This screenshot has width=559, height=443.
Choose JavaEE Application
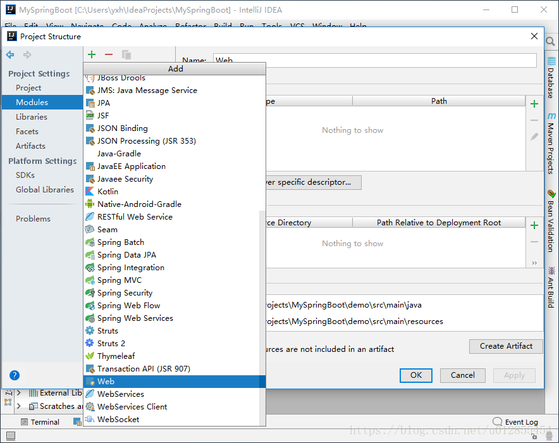pos(175,166)
